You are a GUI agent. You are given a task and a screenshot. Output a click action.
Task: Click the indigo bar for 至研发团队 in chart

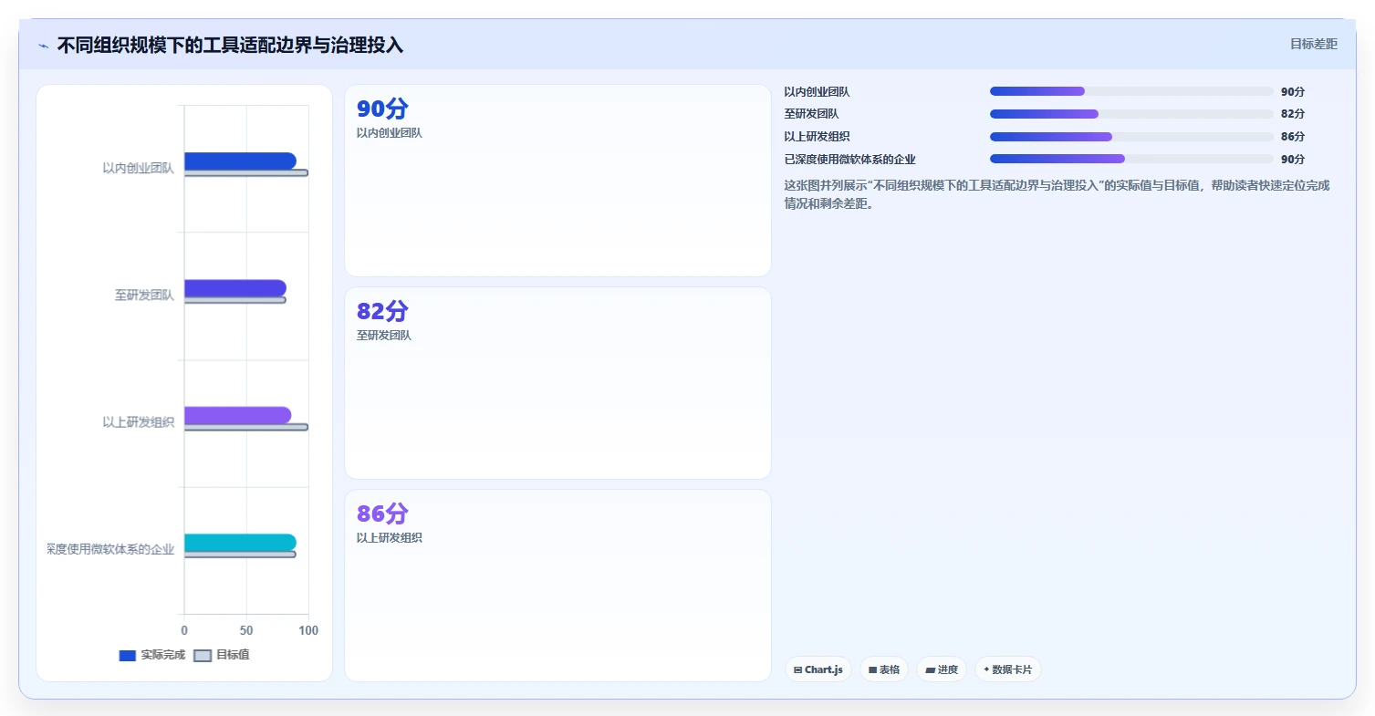pos(235,288)
